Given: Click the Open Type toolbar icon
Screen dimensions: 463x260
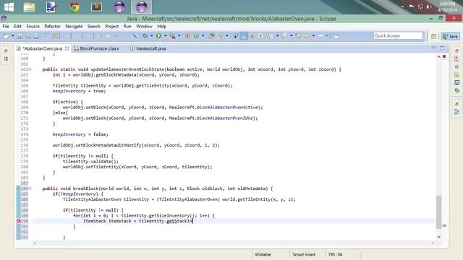Looking at the screenshot, I should click(x=211, y=36).
